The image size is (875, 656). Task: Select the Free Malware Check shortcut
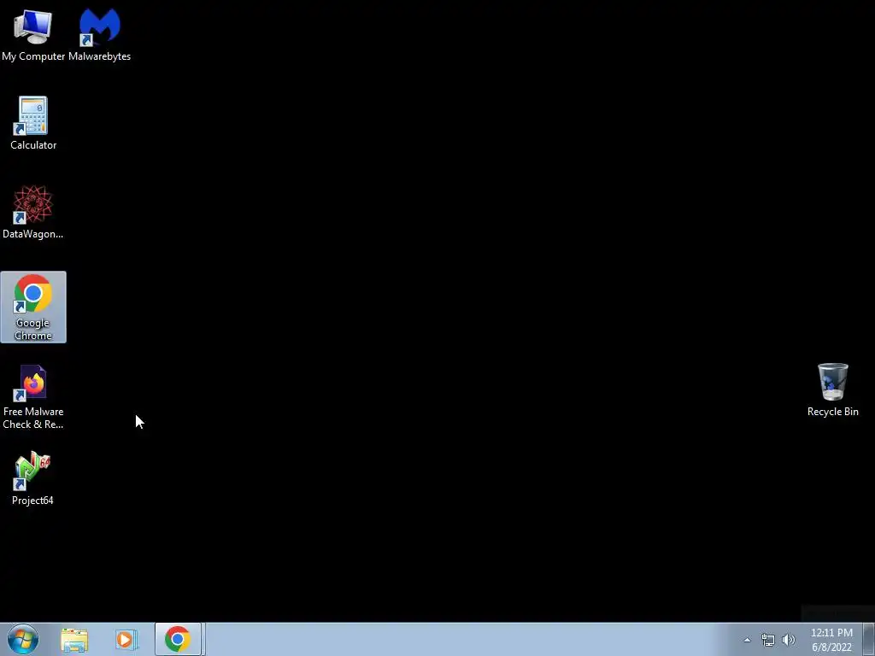point(33,396)
